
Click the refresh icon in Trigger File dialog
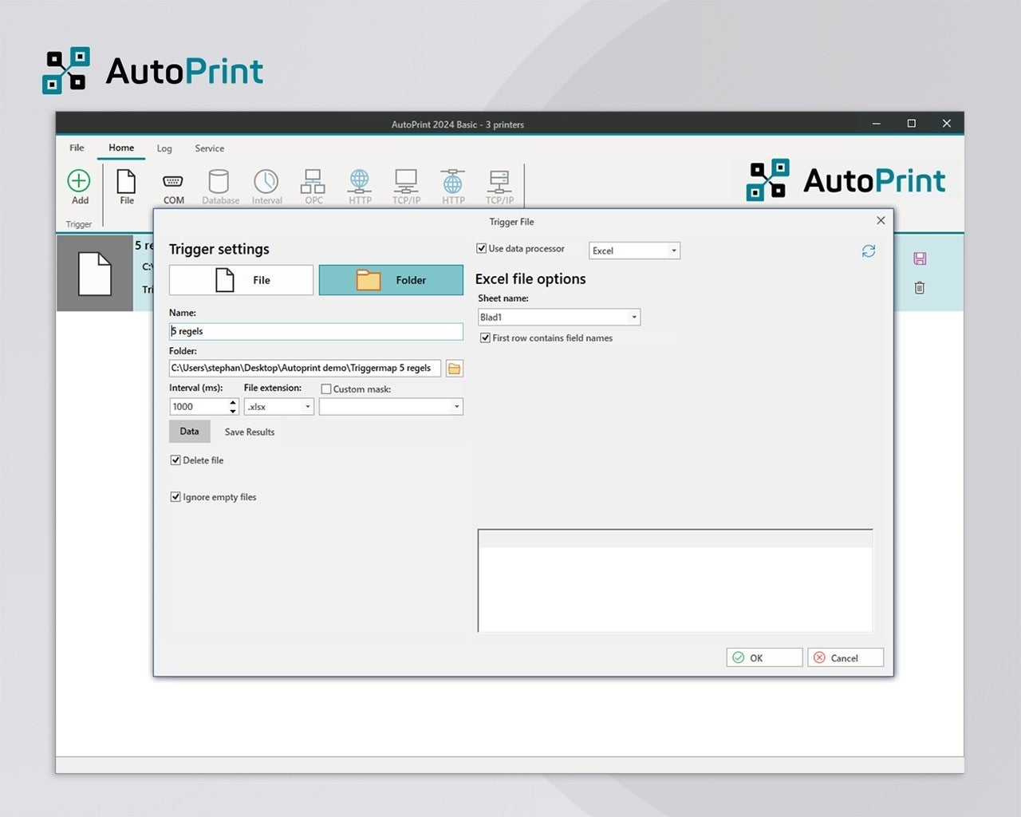[x=869, y=251]
